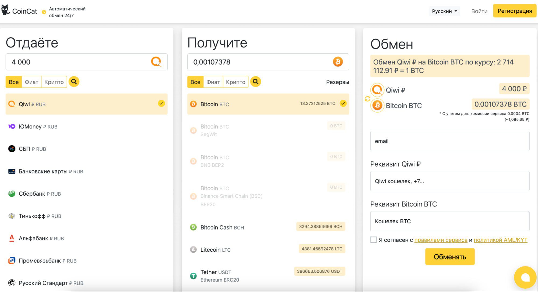The image size is (538, 292).
Task: Click the email input field
Action: click(450, 141)
